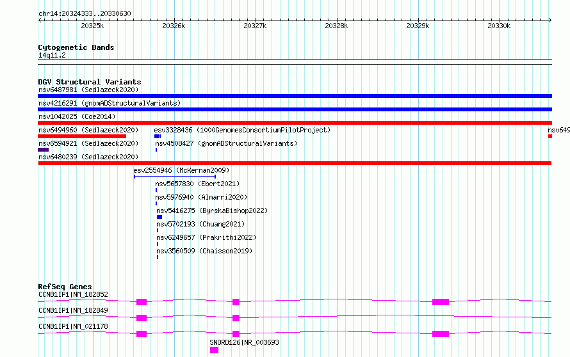570x357 pixels.
Task: Select variant label nsv5416275 (ByrskaBishop2022)
Action: coord(212,210)
